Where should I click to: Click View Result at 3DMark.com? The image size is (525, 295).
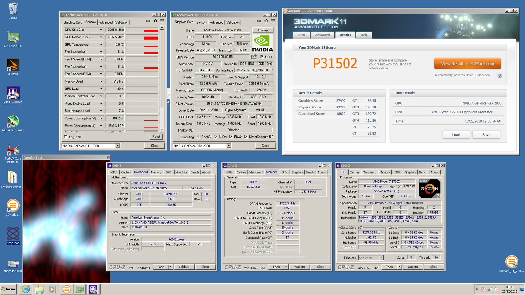click(x=467, y=63)
